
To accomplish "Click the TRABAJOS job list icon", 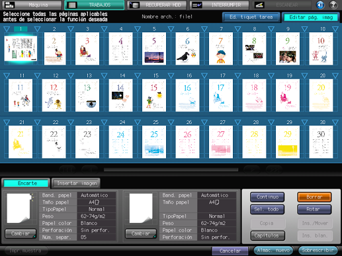I will pyautogui.click(x=72, y=5).
